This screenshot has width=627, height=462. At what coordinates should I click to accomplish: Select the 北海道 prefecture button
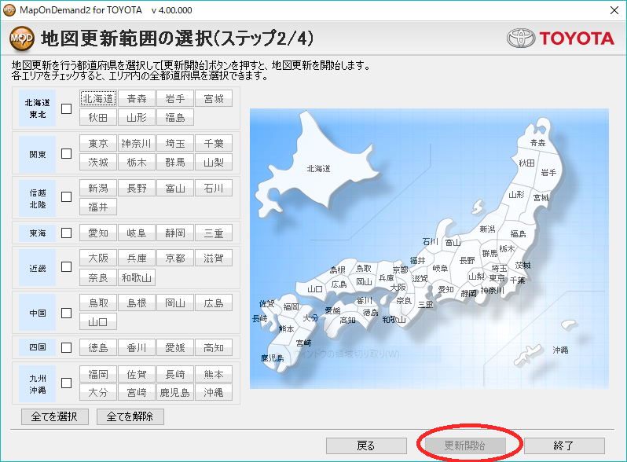[x=98, y=98]
